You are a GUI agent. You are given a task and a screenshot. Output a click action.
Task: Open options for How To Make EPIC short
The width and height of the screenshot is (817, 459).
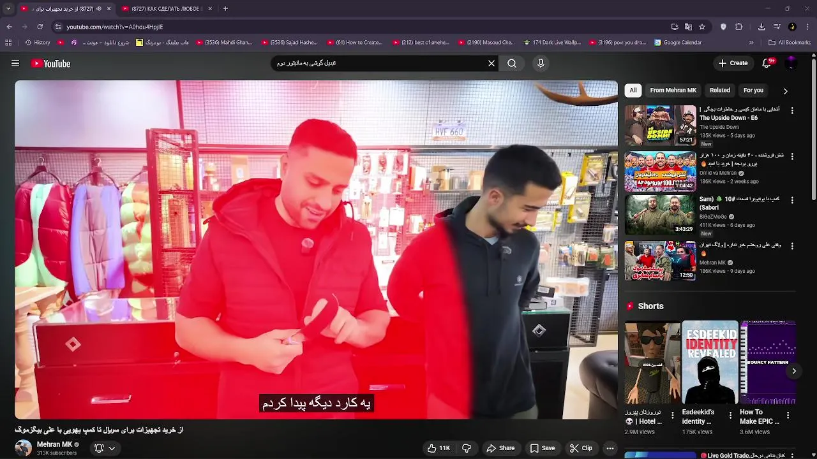788,416
